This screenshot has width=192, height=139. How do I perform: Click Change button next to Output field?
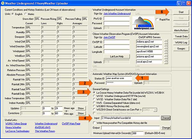(166, 128)
